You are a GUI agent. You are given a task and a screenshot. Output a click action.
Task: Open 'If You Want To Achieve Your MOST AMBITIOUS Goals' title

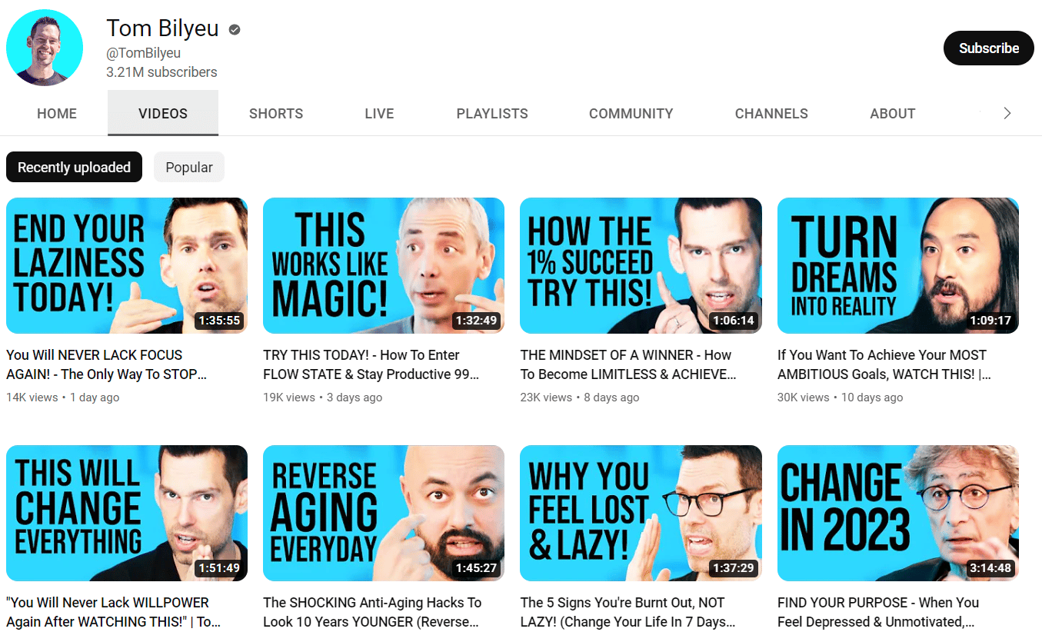pyautogui.click(x=884, y=364)
